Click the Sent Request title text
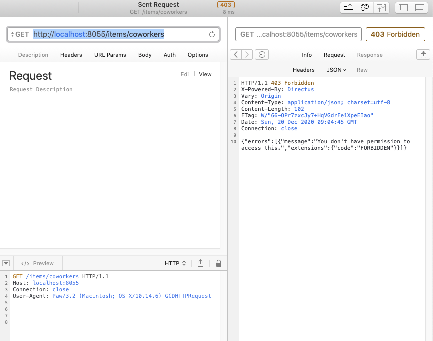The width and height of the screenshot is (433, 341). click(x=158, y=4)
